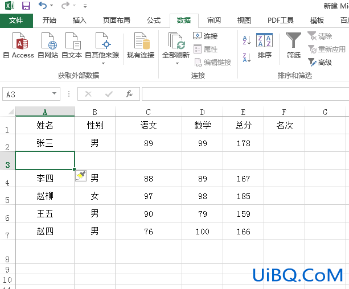The height and width of the screenshot is (289, 349).
Task: Switch to the 审阅 ribbon tab
Action: click(x=214, y=20)
